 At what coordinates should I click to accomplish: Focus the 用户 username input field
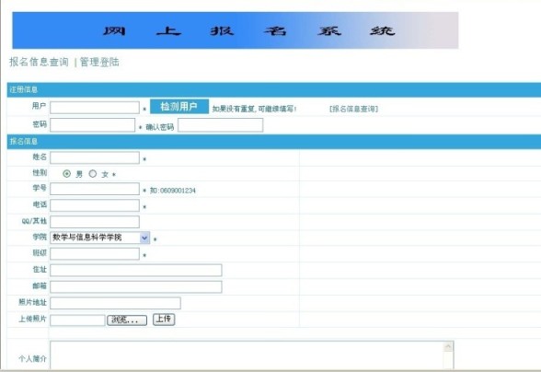pos(95,108)
